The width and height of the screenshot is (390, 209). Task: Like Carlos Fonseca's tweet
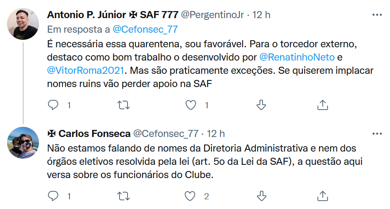[x=190, y=196]
